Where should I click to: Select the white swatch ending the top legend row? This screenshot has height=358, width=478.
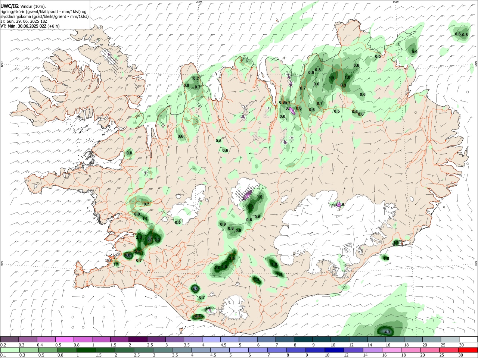pyautogui.click(x=468, y=339)
